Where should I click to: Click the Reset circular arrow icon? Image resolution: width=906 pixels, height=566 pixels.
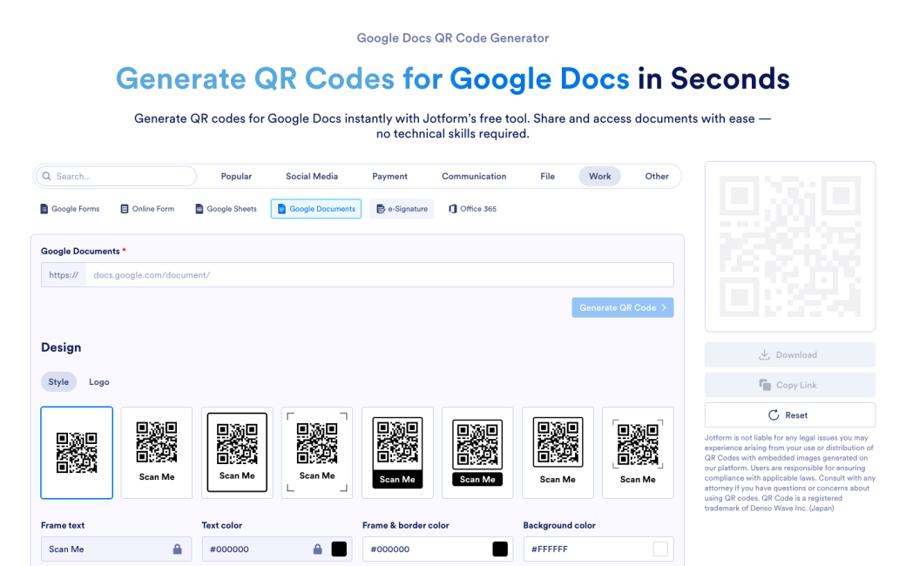point(773,414)
